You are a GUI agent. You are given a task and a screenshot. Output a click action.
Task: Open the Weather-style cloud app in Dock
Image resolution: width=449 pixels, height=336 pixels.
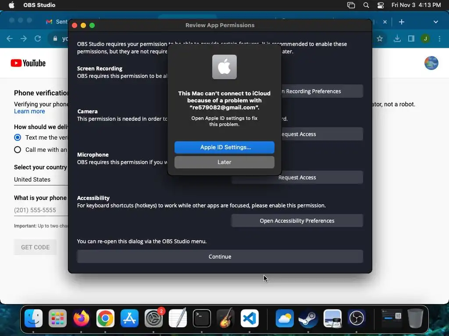pyautogui.click(x=285, y=318)
